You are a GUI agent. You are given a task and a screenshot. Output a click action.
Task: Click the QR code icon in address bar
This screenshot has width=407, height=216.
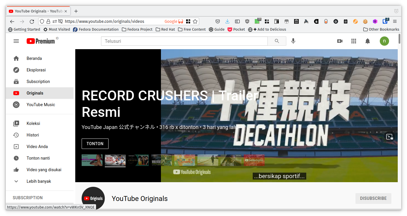click(x=188, y=21)
